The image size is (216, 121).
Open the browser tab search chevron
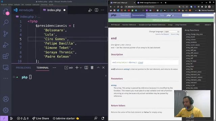coord(202,3)
